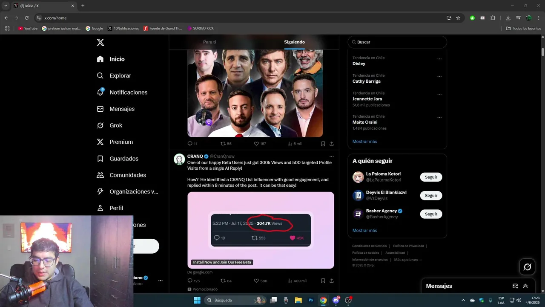Image resolution: width=545 pixels, height=307 pixels.
Task: Open CRANQ post options menu
Action: pos(332,156)
